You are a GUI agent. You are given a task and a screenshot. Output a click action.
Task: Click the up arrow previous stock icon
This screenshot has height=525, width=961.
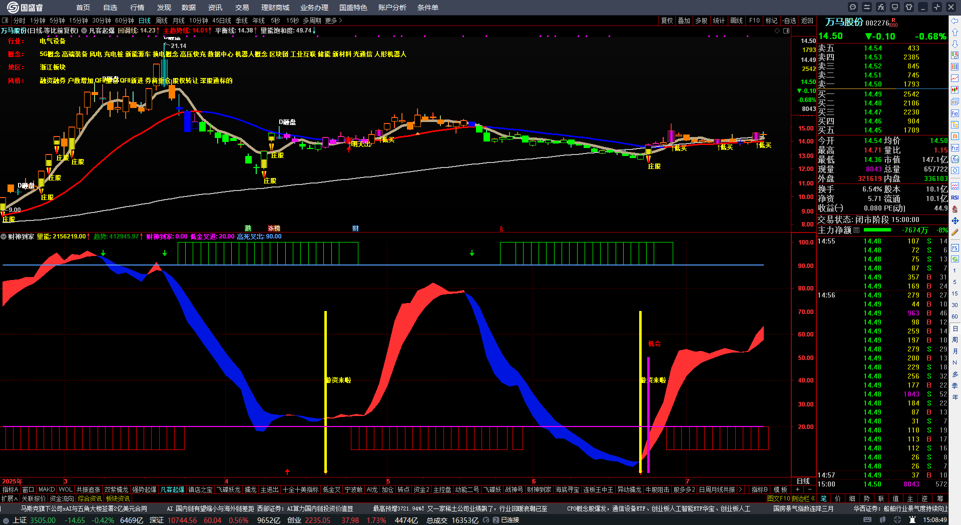click(x=955, y=32)
